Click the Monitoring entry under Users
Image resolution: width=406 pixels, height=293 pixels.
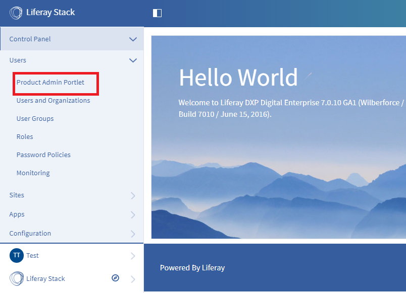coord(33,173)
